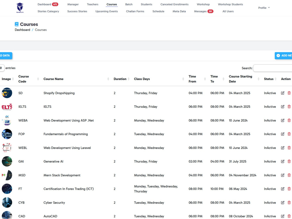The image size is (292, 219).
Task: Open the Students page
Action: tap(146, 4)
